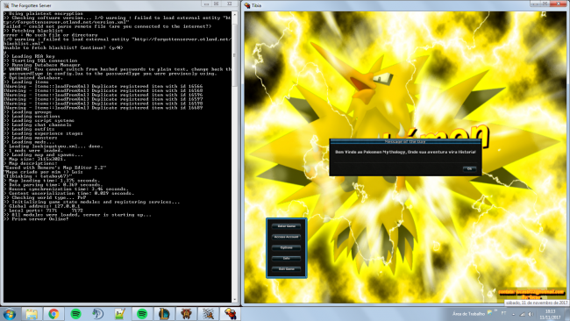Click the 'Global address: 127.0.0.1' console line
The width and height of the screenshot is (570, 321).
pyautogui.click(x=42, y=206)
